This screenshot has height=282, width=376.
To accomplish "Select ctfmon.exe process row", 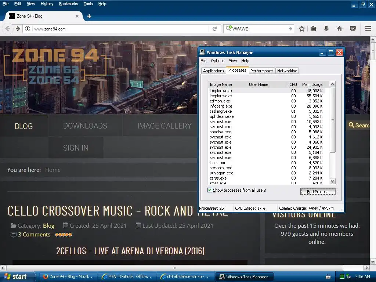I will [266, 101].
